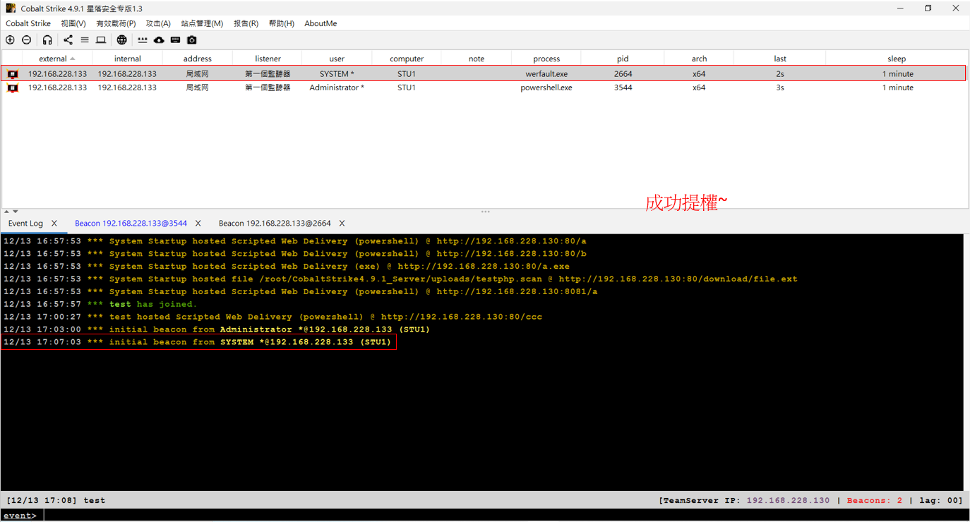The image size is (970, 522).
Task: Open the Cobalt Strike menu
Action: (28, 23)
